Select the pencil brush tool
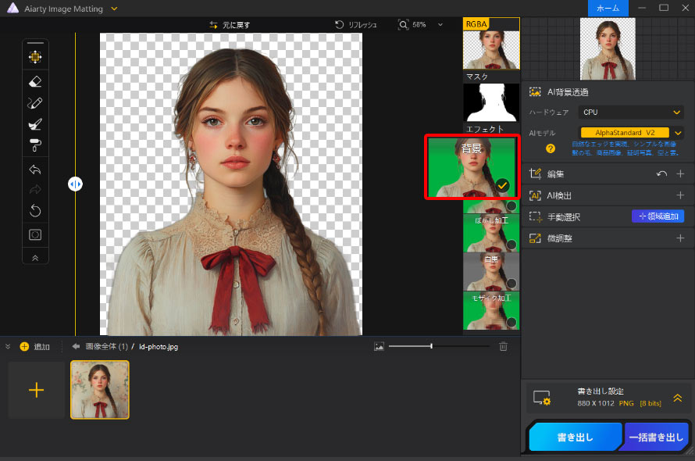 click(x=35, y=102)
